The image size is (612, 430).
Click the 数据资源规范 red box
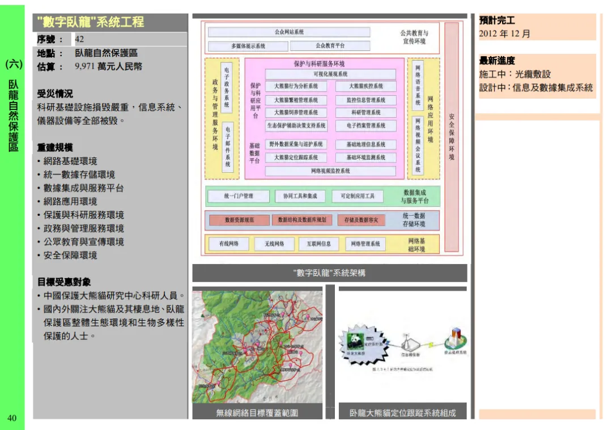(x=239, y=220)
